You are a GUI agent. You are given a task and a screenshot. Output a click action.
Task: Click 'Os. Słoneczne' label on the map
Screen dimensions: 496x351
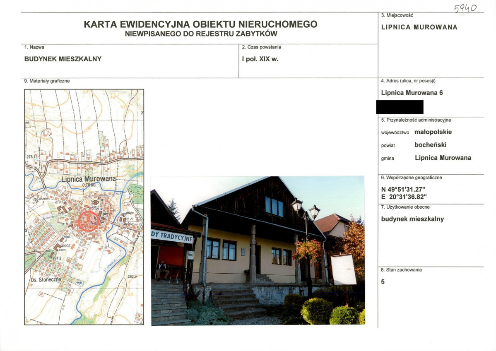pos(46,280)
